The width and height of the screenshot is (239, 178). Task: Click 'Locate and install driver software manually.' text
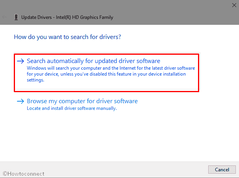[72, 108]
